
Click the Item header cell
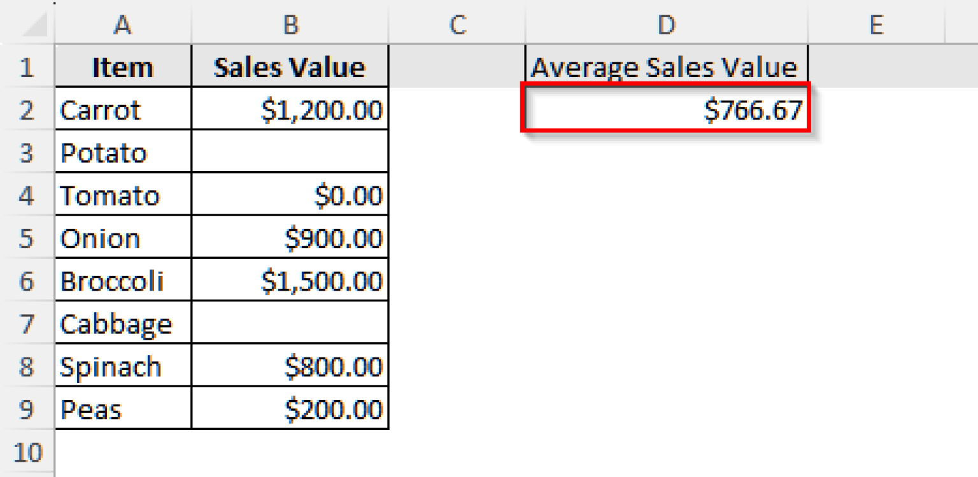coord(123,67)
